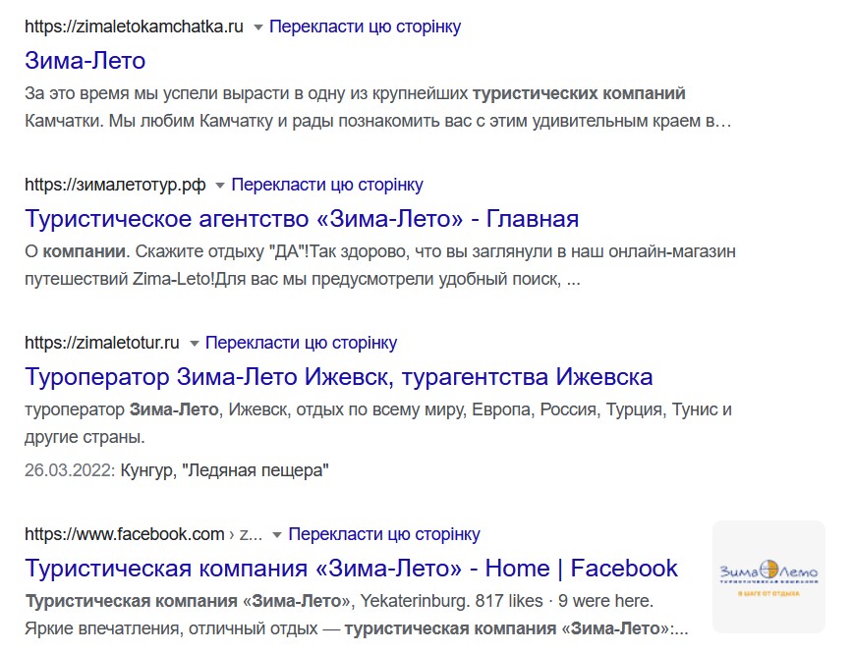Click the https://zimaletokamchatka.ru URL text
The image size is (853, 653).
click(x=134, y=27)
